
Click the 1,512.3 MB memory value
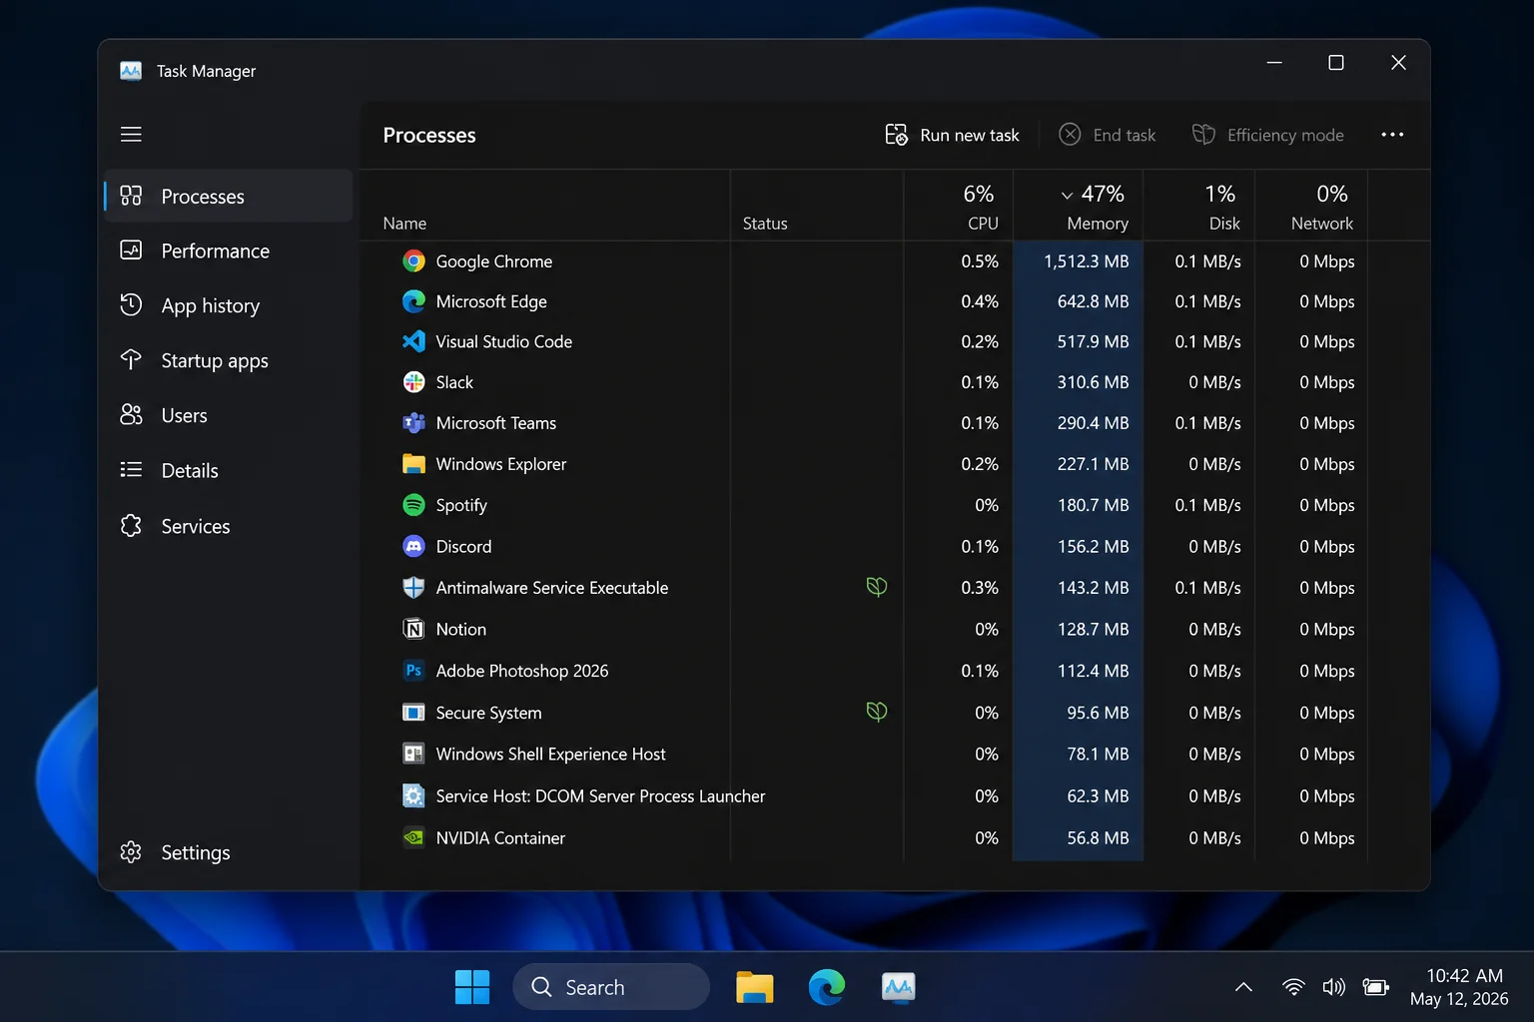point(1087,261)
